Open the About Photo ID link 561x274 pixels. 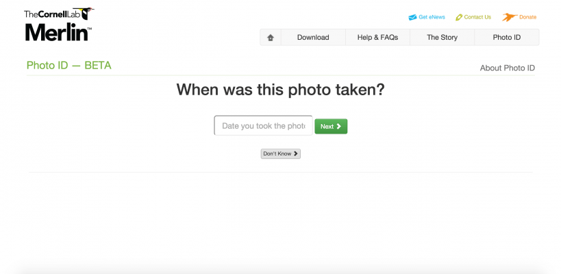(x=507, y=68)
